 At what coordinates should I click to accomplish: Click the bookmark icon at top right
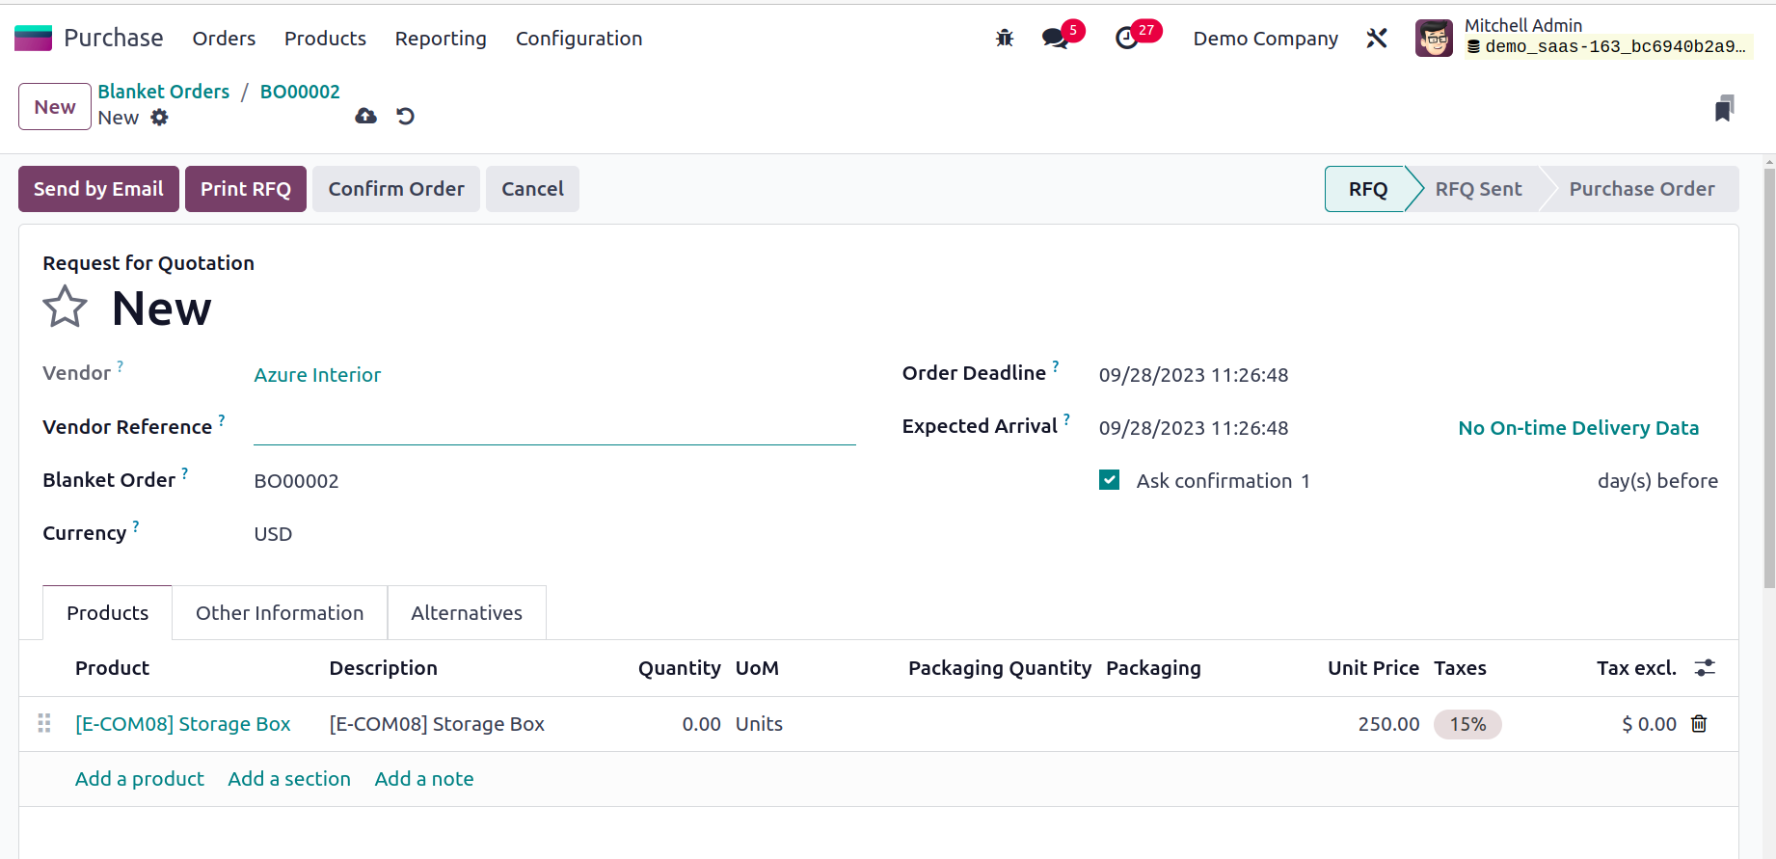pyautogui.click(x=1724, y=108)
